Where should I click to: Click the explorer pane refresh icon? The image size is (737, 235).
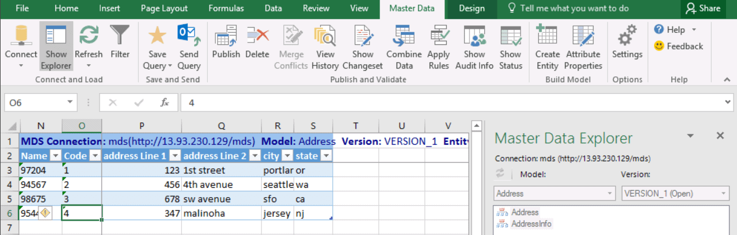(x=499, y=174)
